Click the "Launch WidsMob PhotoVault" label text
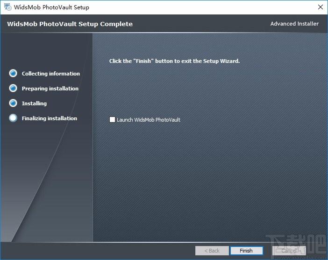The width and height of the screenshot is (328, 260). tap(149, 120)
